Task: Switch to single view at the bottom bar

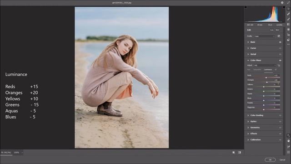Action: point(234,153)
